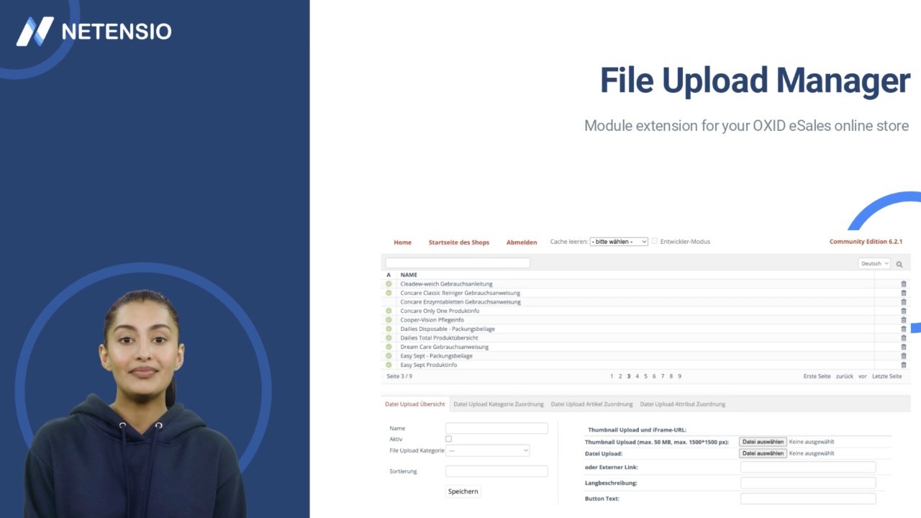921x518 pixels.
Task: Go to page 8
Action: (671, 376)
